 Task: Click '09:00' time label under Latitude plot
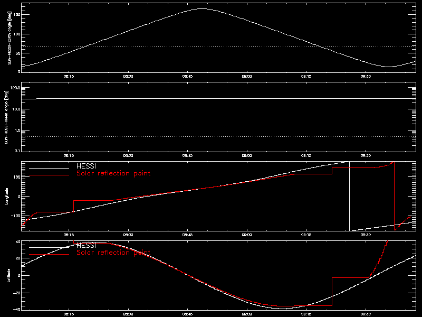(247, 314)
